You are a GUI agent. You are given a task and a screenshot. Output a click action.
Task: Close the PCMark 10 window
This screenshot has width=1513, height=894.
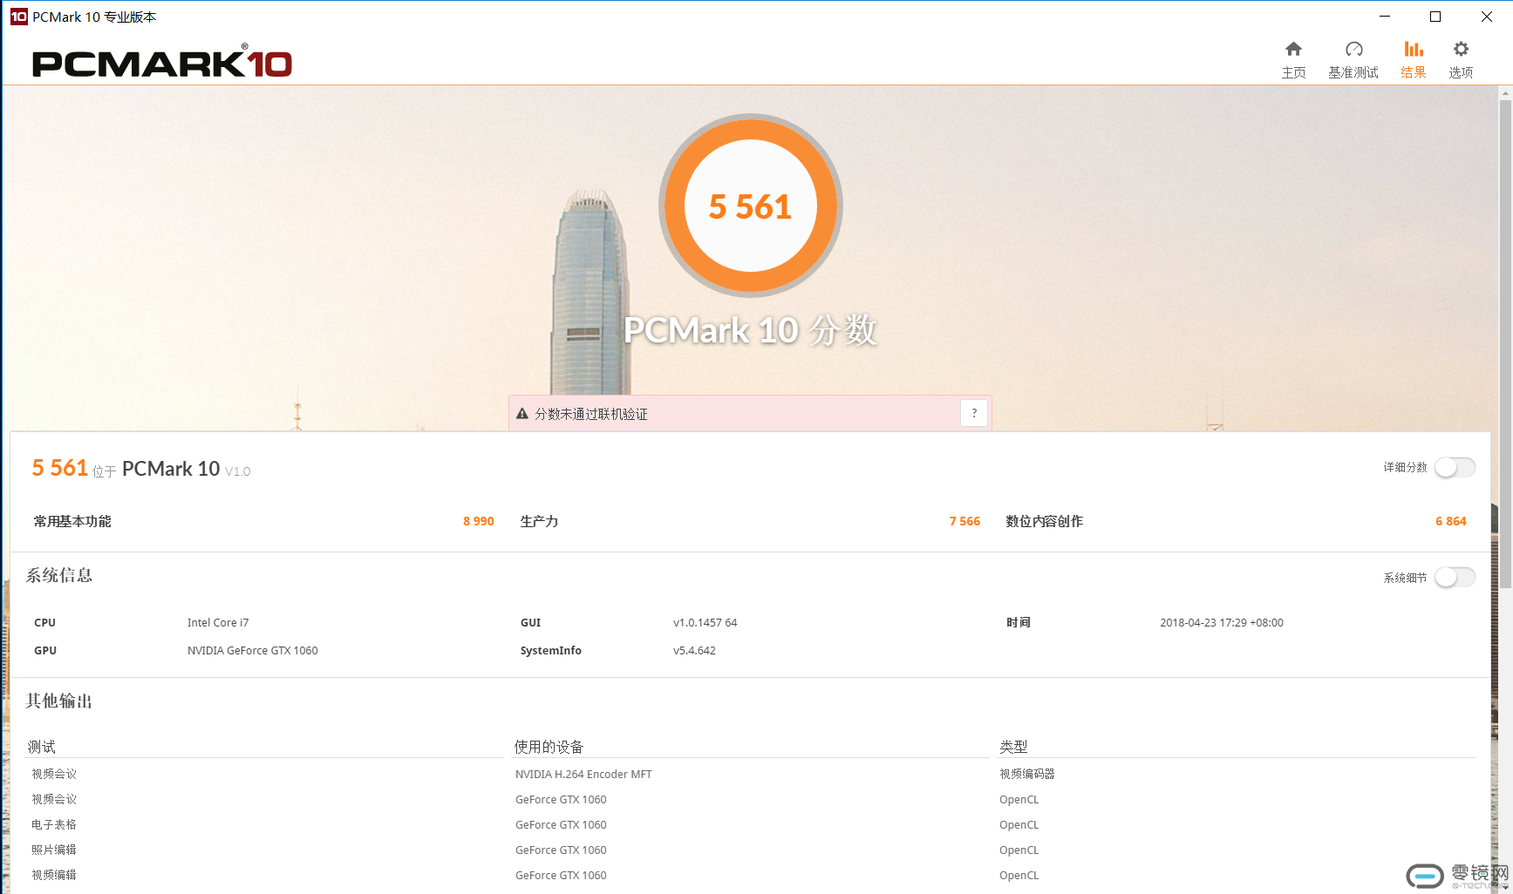pyautogui.click(x=1487, y=17)
